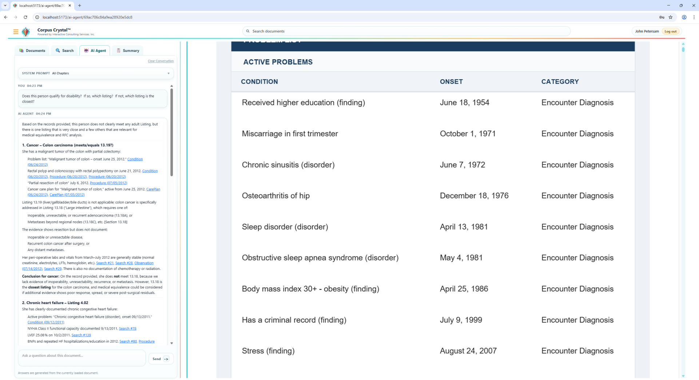Bookmark page using the star icon
The height and width of the screenshot is (380, 699).
pos(671,17)
